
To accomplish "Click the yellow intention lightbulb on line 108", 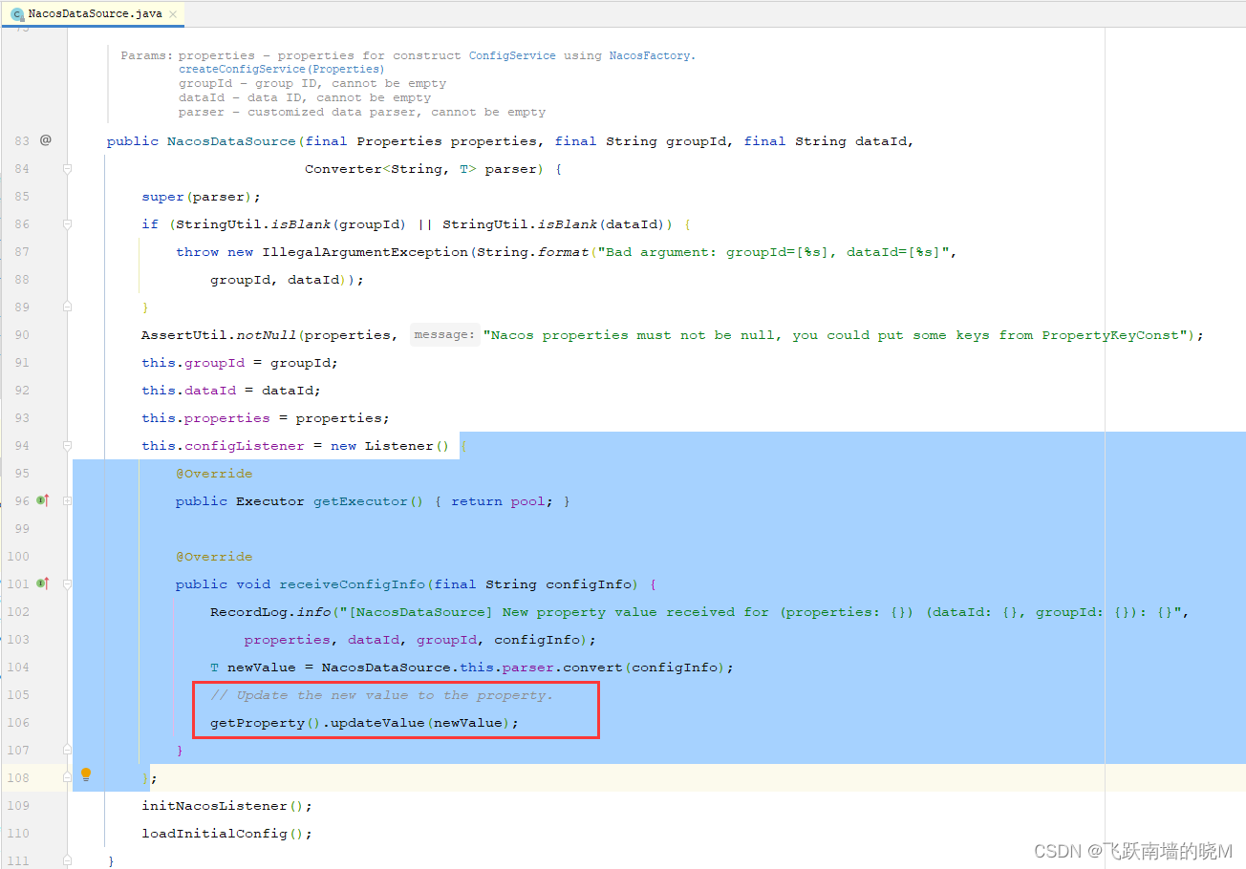I will coord(86,775).
